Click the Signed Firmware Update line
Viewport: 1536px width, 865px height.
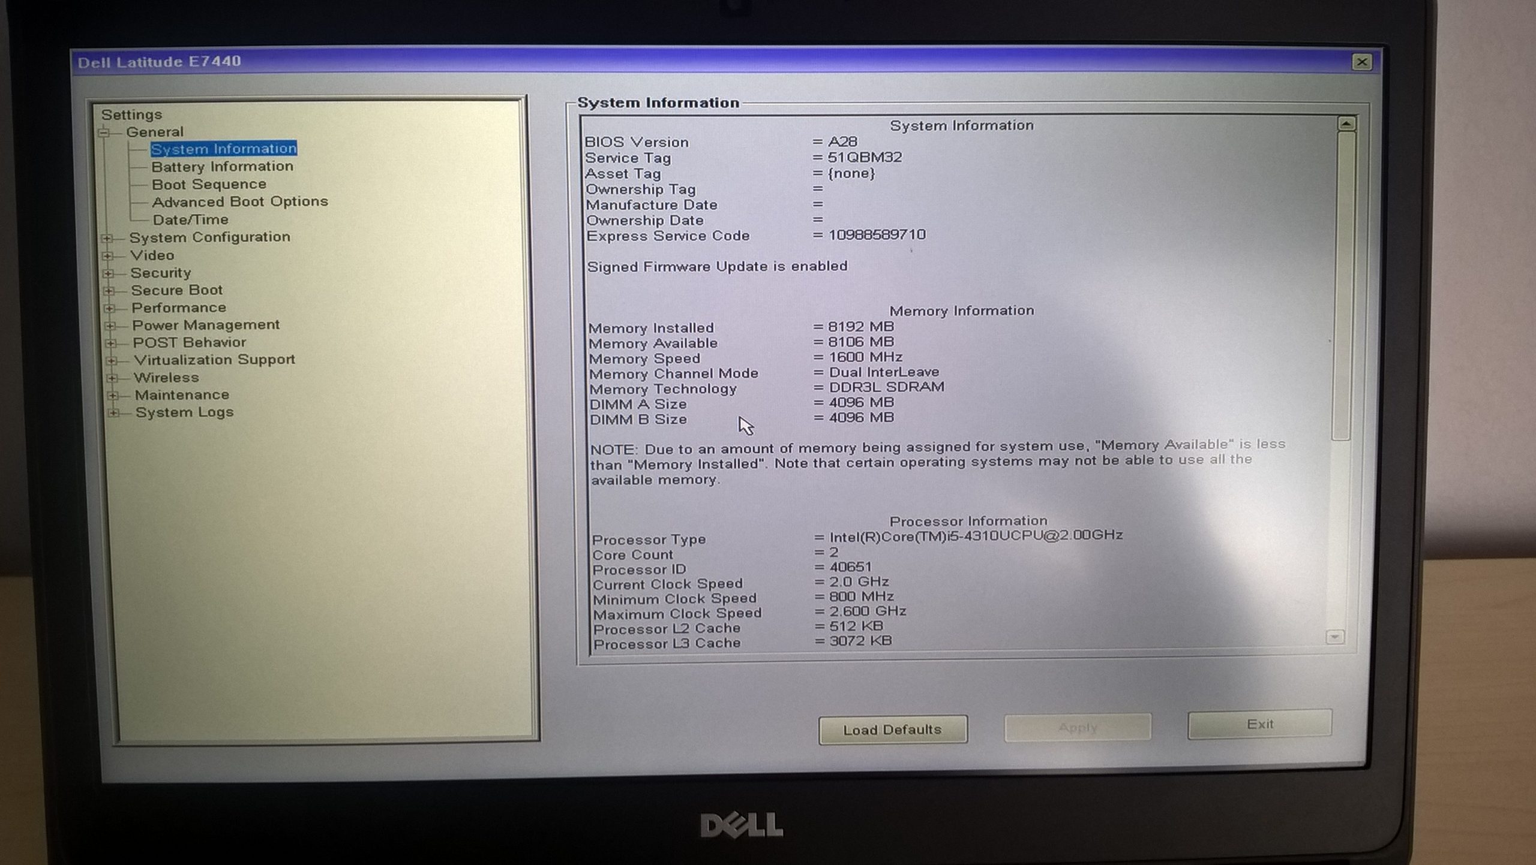pos(717,266)
